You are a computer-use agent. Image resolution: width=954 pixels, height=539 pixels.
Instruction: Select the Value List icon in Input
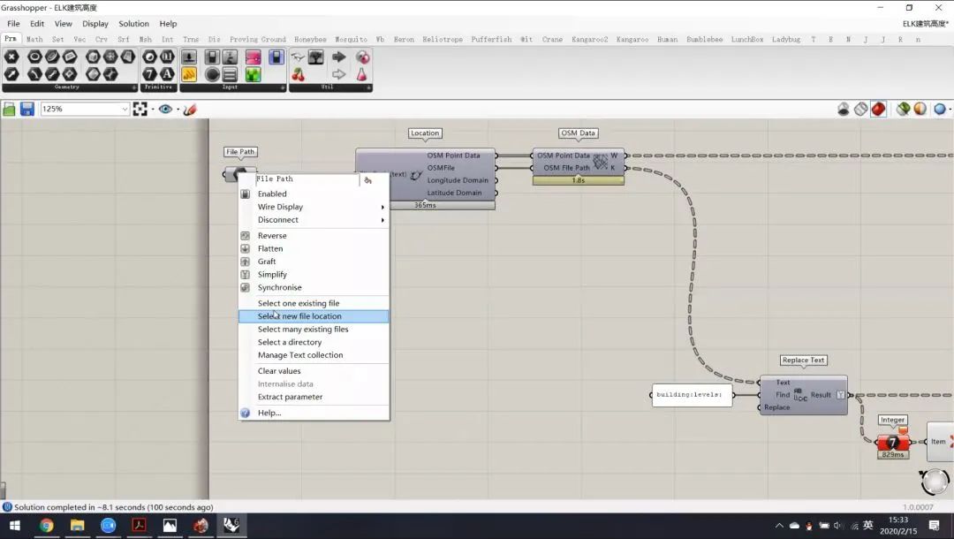pyautogui.click(x=230, y=74)
